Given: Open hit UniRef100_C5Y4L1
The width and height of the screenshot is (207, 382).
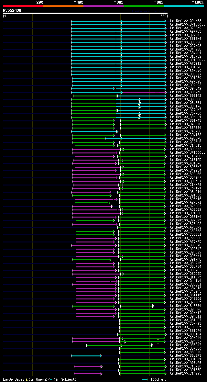Looking at the screenshot, I should click(x=186, y=53).
